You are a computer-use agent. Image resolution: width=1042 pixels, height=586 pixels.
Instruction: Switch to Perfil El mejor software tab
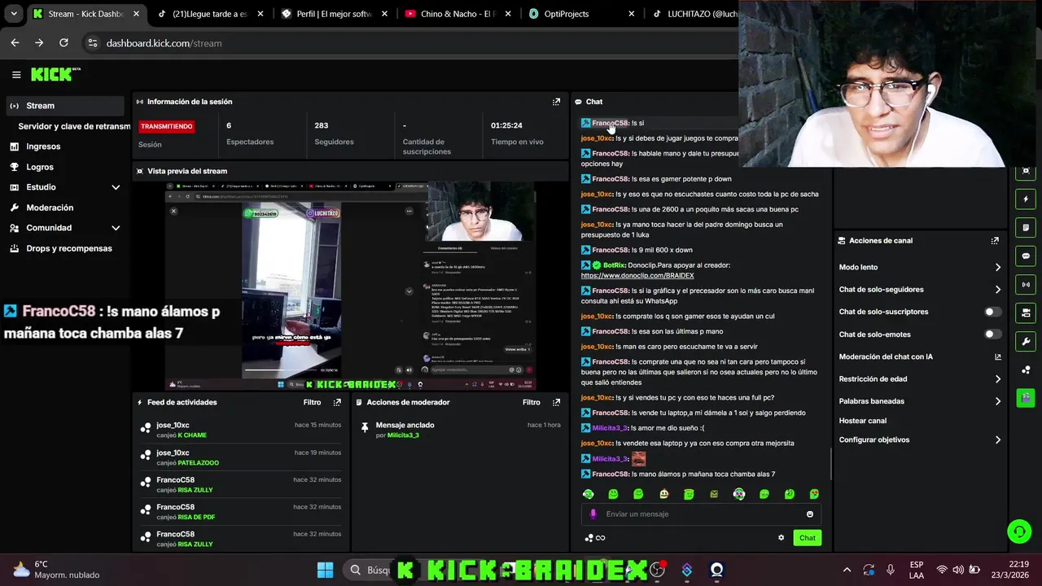[x=333, y=14]
